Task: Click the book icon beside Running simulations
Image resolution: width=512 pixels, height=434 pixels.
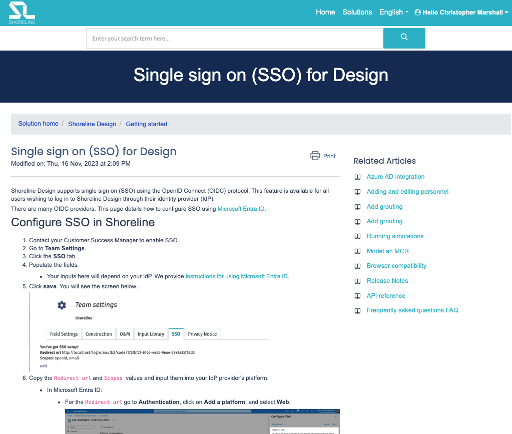Action: pos(357,236)
